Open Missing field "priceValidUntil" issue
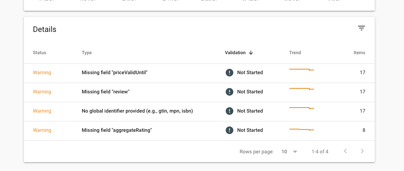 [115, 73]
